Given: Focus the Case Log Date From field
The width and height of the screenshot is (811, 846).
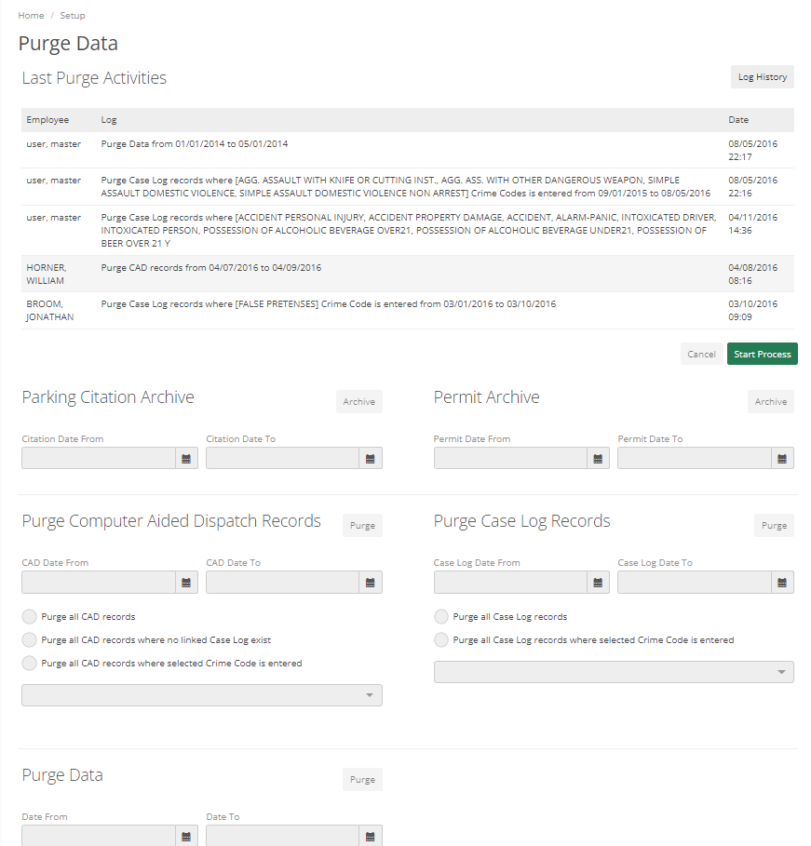Looking at the screenshot, I should click(510, 583).
